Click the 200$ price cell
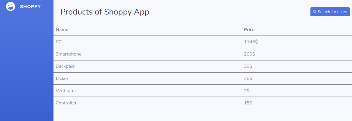352x121 pixels. click(x=249, y=54)
